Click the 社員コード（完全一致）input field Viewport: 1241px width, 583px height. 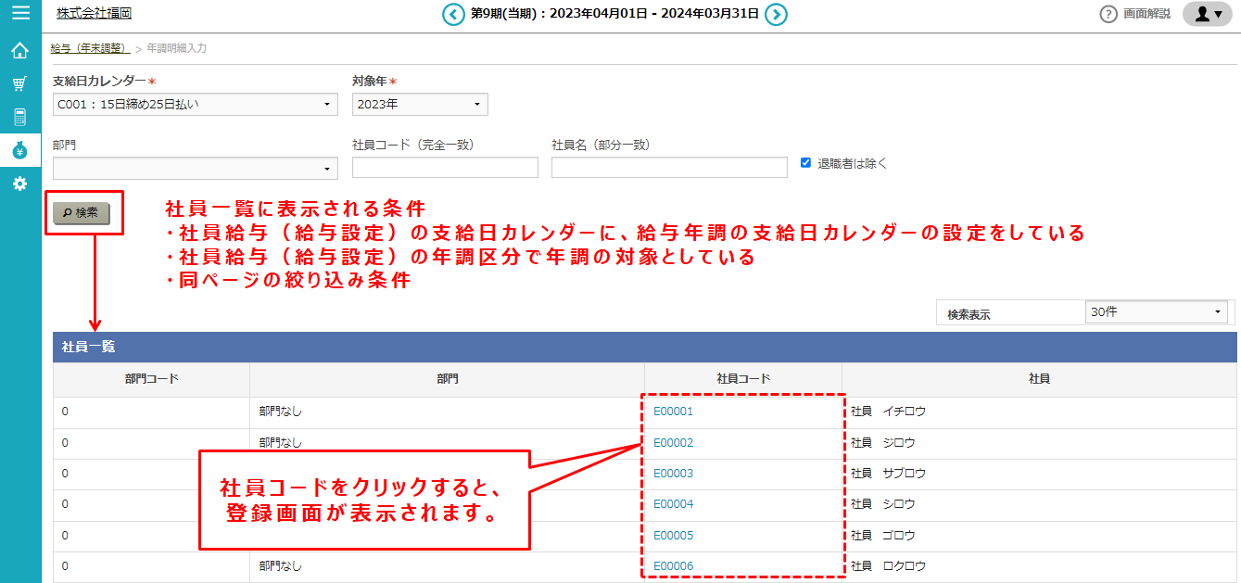(x=445, y=168)
